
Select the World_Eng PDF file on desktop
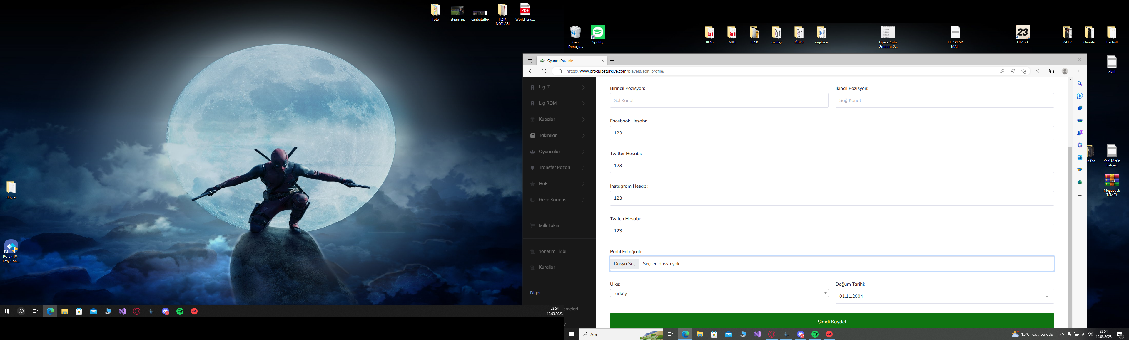525,12
